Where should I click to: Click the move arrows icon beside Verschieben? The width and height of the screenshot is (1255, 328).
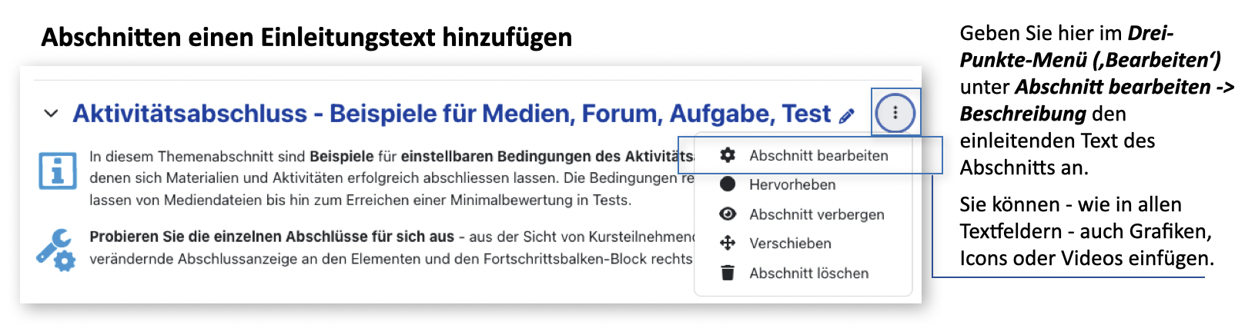[x=727, y=244]
